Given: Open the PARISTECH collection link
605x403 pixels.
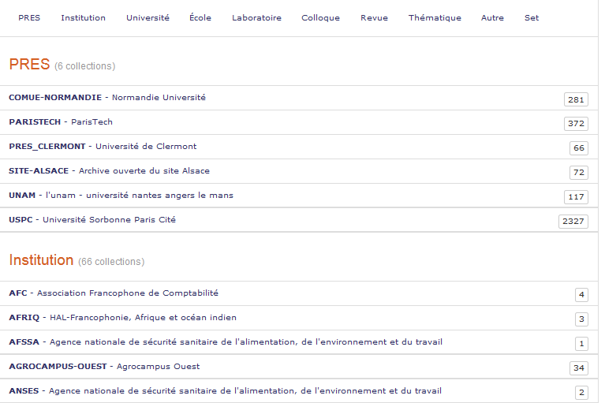Looking at the screenshot, I should [x=61, y=122].
